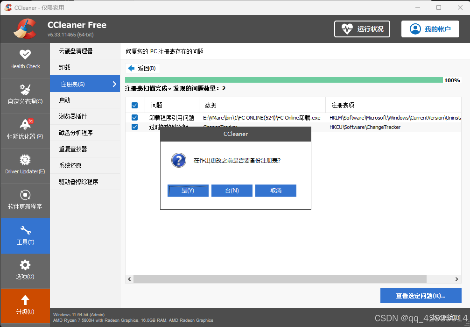Click the horizontal scrollbar right arrow
Viewport: 470px width, 327px height.
457,279
